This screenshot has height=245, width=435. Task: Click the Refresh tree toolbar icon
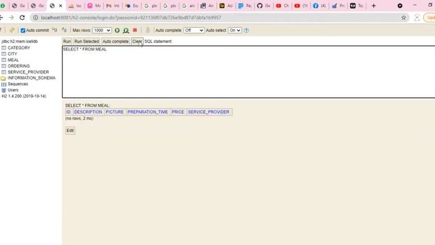pos(12,30)
